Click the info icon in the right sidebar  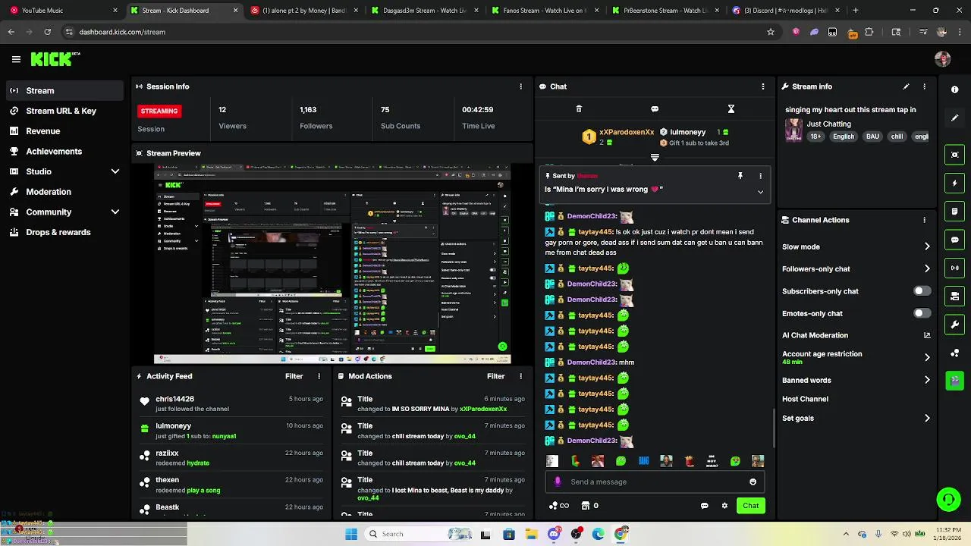955,89
